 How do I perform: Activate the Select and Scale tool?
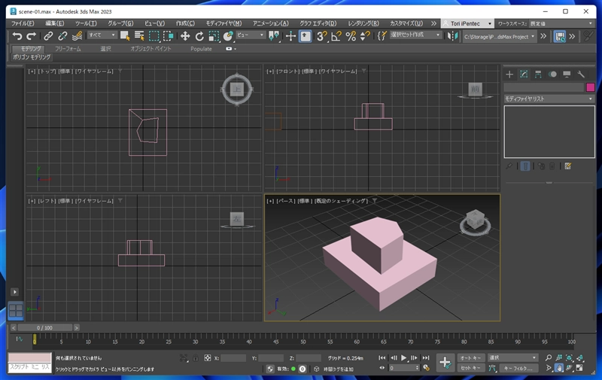(x=214, y=36)
